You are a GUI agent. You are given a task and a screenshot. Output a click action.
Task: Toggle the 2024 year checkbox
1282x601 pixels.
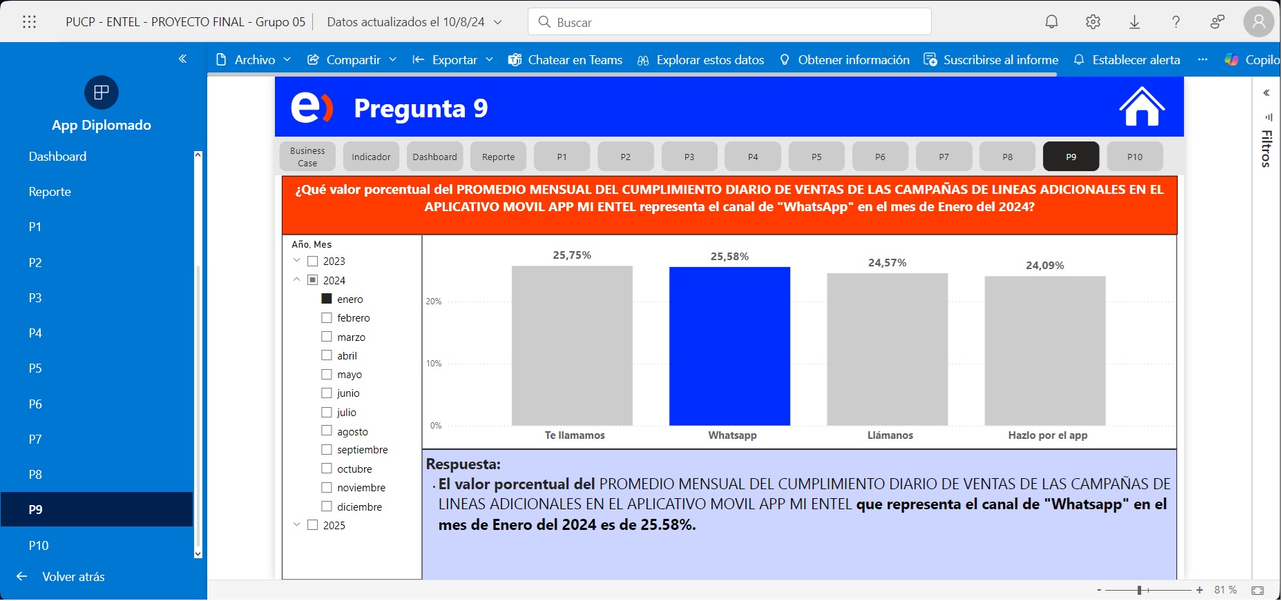coord(313,281)
